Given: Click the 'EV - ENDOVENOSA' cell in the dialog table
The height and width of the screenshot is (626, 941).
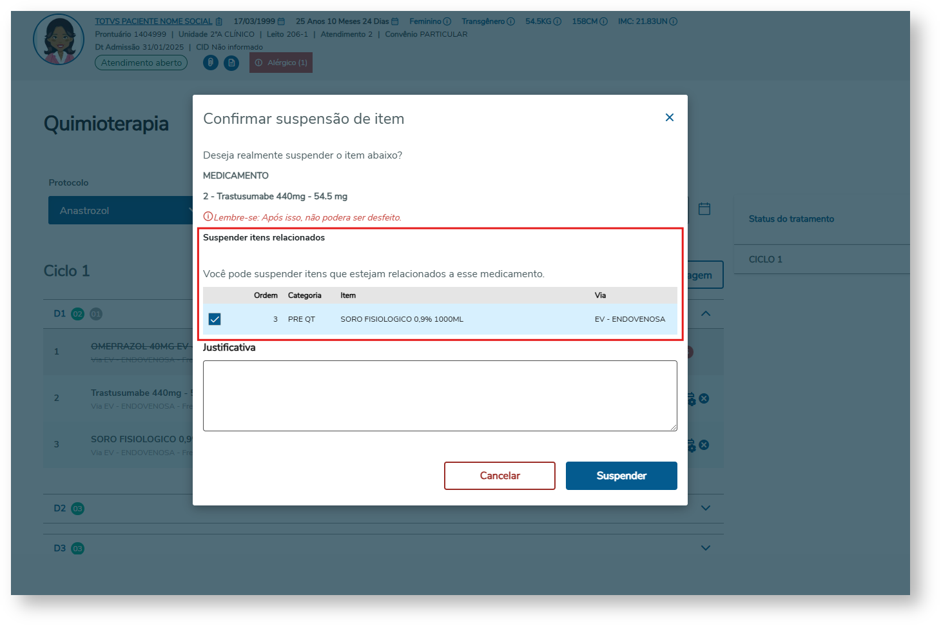Looking at the screenshot, I should pyautogui.click(x=630, y=319).
